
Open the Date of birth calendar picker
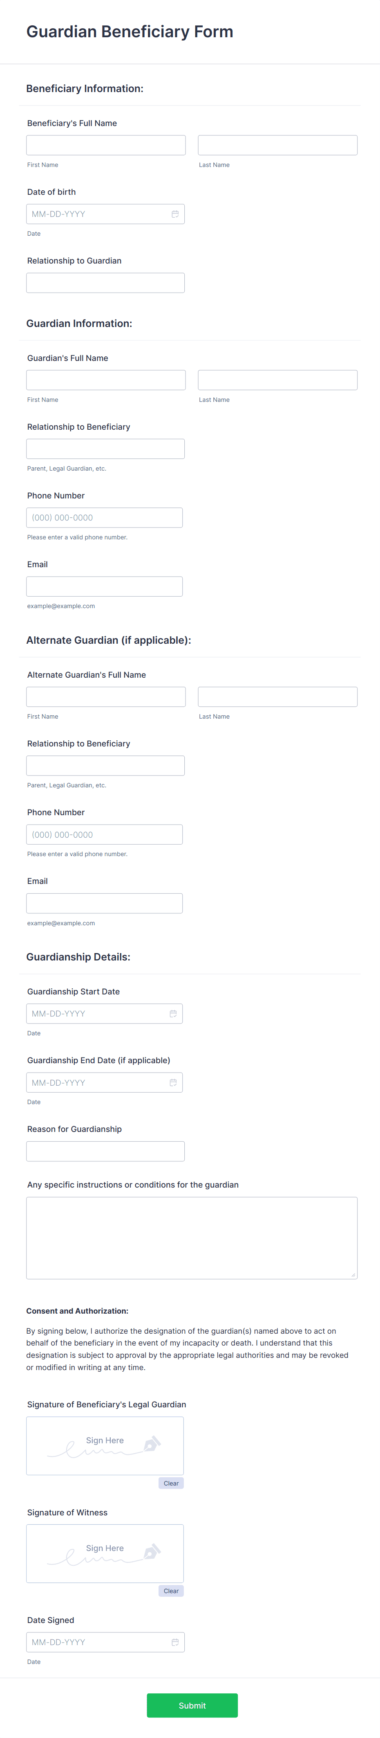point(174,214)
